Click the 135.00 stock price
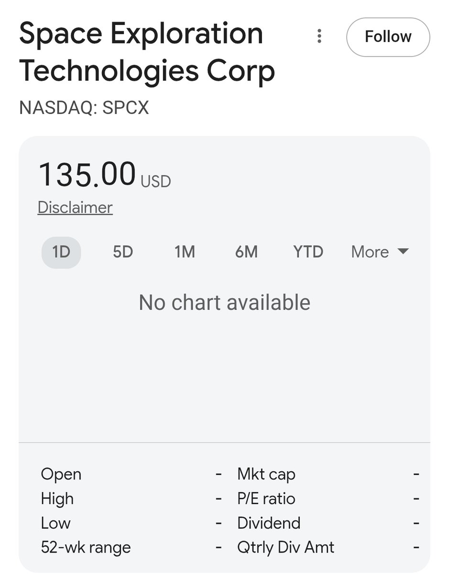449x574 pixels. point(87,174)
